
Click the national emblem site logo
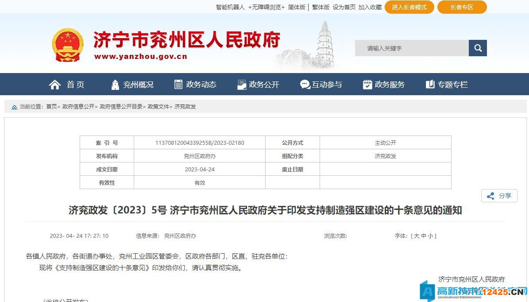(67, 43)
